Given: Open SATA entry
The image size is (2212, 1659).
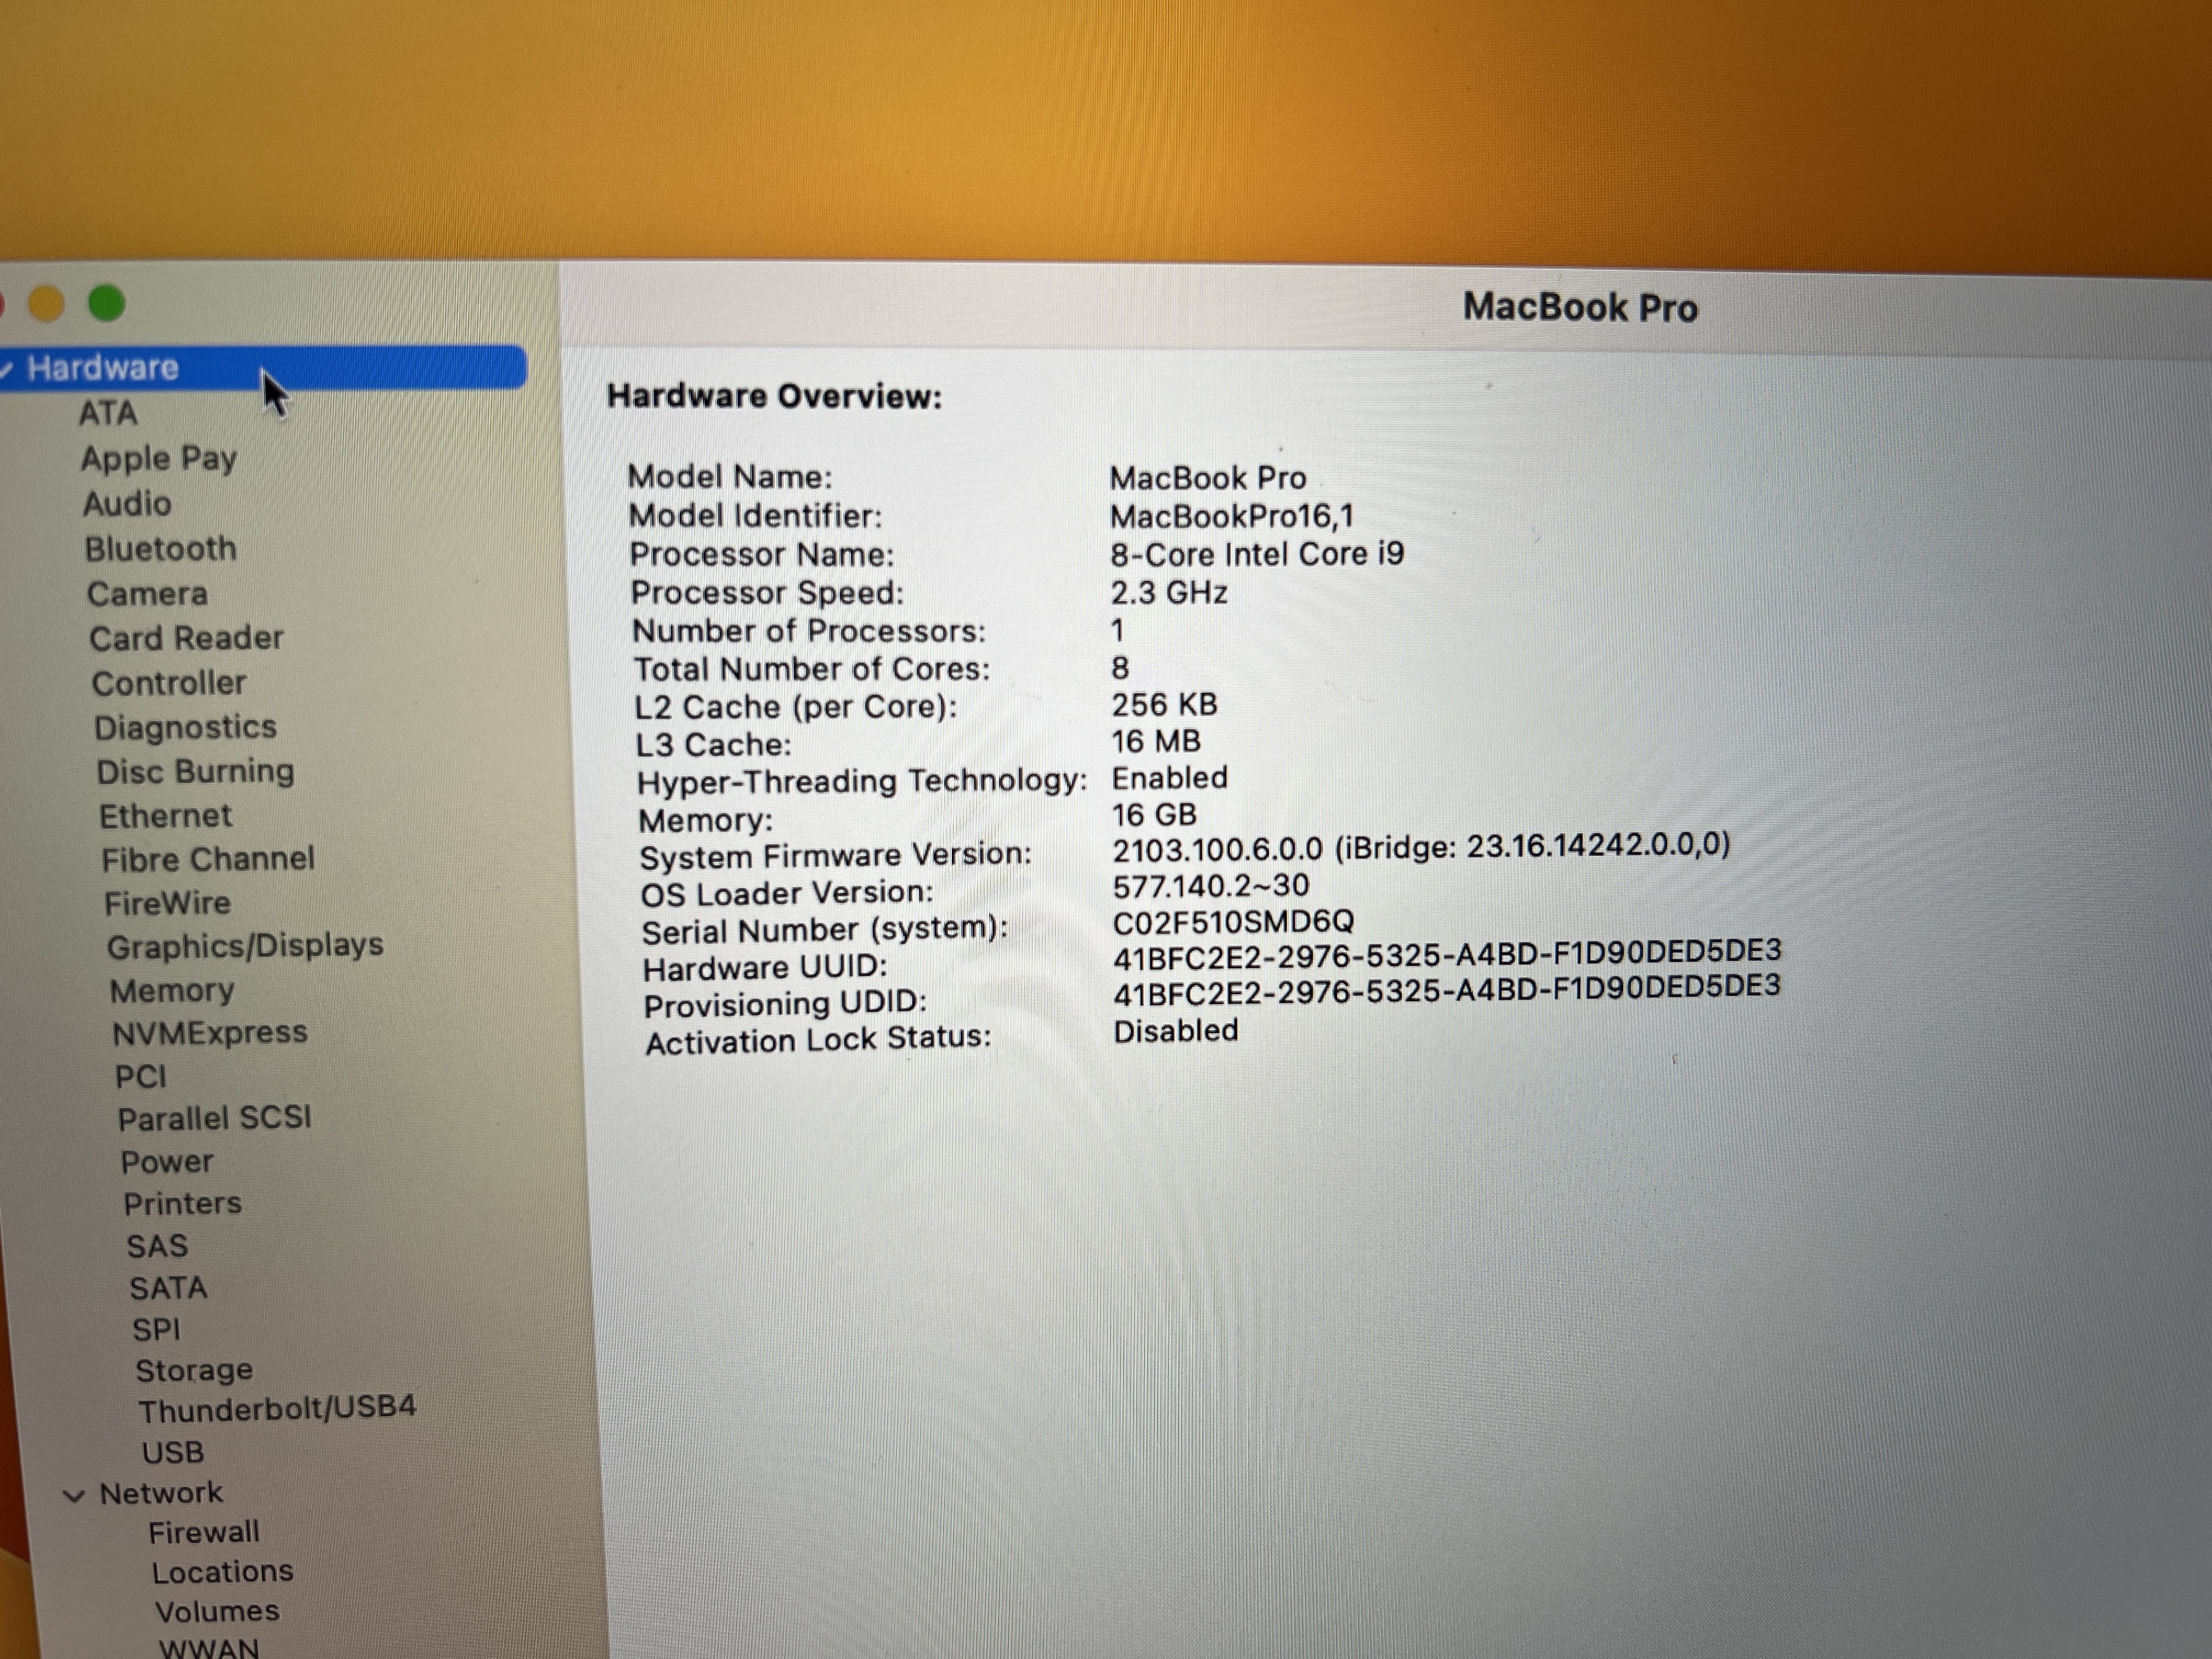Looking at the screenshot, I should coord(168,1288).
